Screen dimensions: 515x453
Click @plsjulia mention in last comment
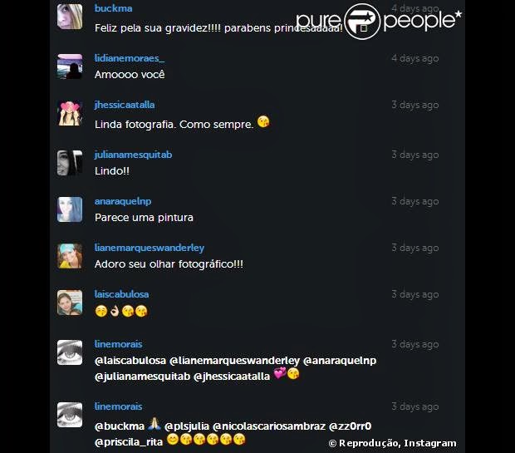tap(187, 426)
